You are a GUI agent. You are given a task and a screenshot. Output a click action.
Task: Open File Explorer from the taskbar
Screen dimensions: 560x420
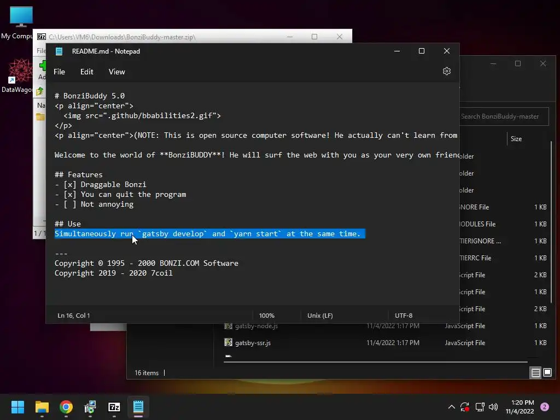[42, 407]
